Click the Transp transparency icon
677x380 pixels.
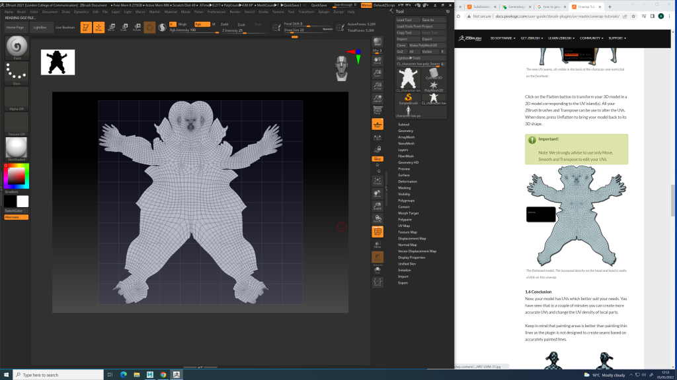pyautogui.click(x=378, y=245)
